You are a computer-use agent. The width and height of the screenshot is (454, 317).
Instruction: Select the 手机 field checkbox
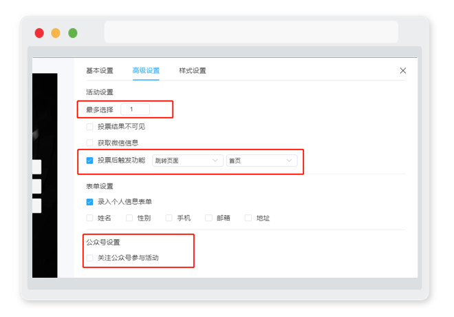point(169,218)
